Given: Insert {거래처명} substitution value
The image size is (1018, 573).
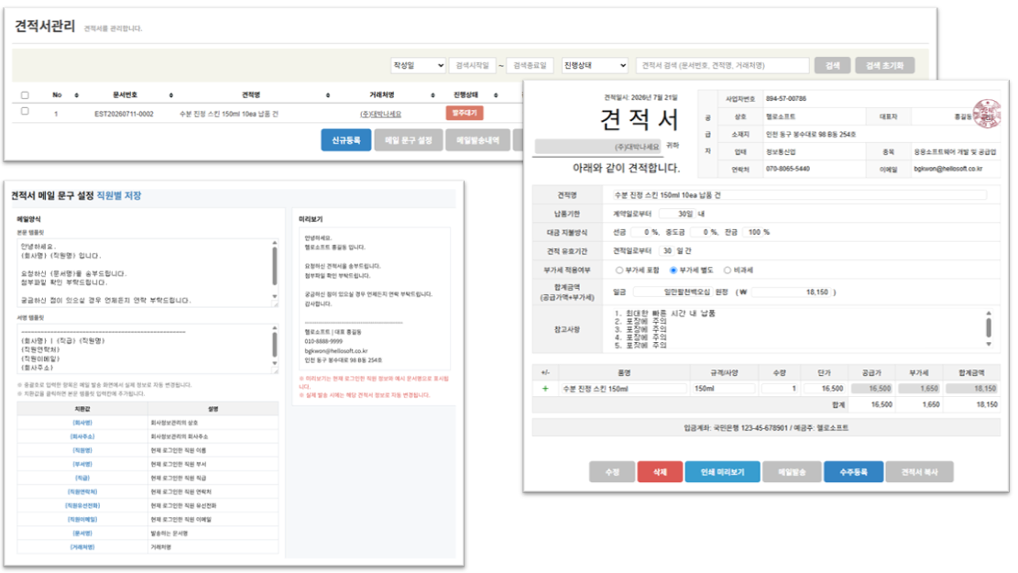Looking at the screenshot, I should [82, 547].
